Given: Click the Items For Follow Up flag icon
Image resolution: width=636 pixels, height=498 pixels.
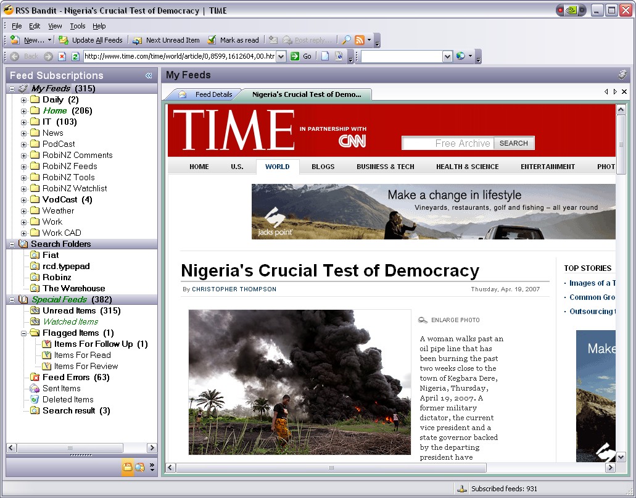Looking at the screenshot, I should tap(47, 344).
